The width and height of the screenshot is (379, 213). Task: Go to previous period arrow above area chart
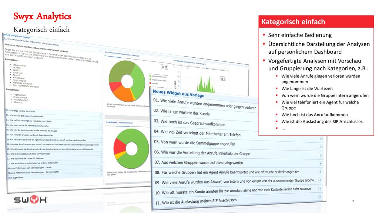(x=174, y=67)
